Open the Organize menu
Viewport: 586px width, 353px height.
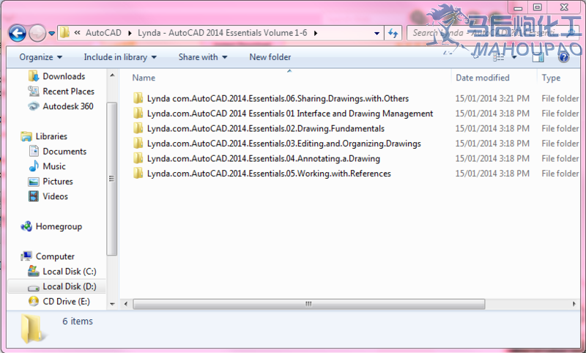(41, 57)
